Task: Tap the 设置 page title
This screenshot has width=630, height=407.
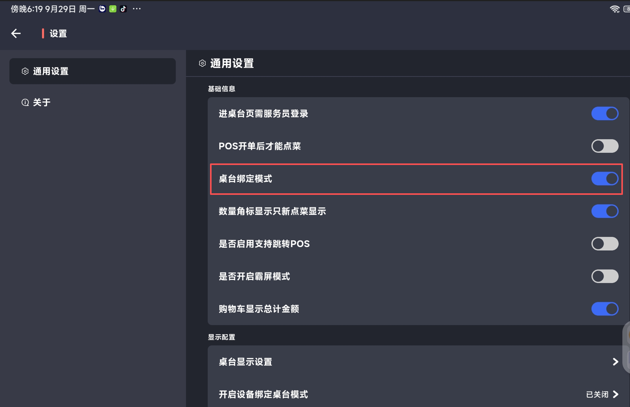Action: 58,34
